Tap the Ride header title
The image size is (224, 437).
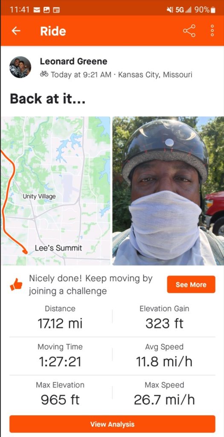53,31
